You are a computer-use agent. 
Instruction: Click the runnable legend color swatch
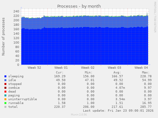tap(5, 103)
